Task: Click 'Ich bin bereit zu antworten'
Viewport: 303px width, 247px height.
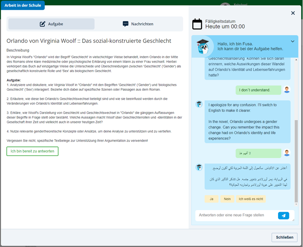Action: (32, 151)
